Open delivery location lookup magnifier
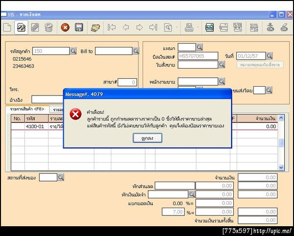The image size is (294, 236). tap(61, 177)
